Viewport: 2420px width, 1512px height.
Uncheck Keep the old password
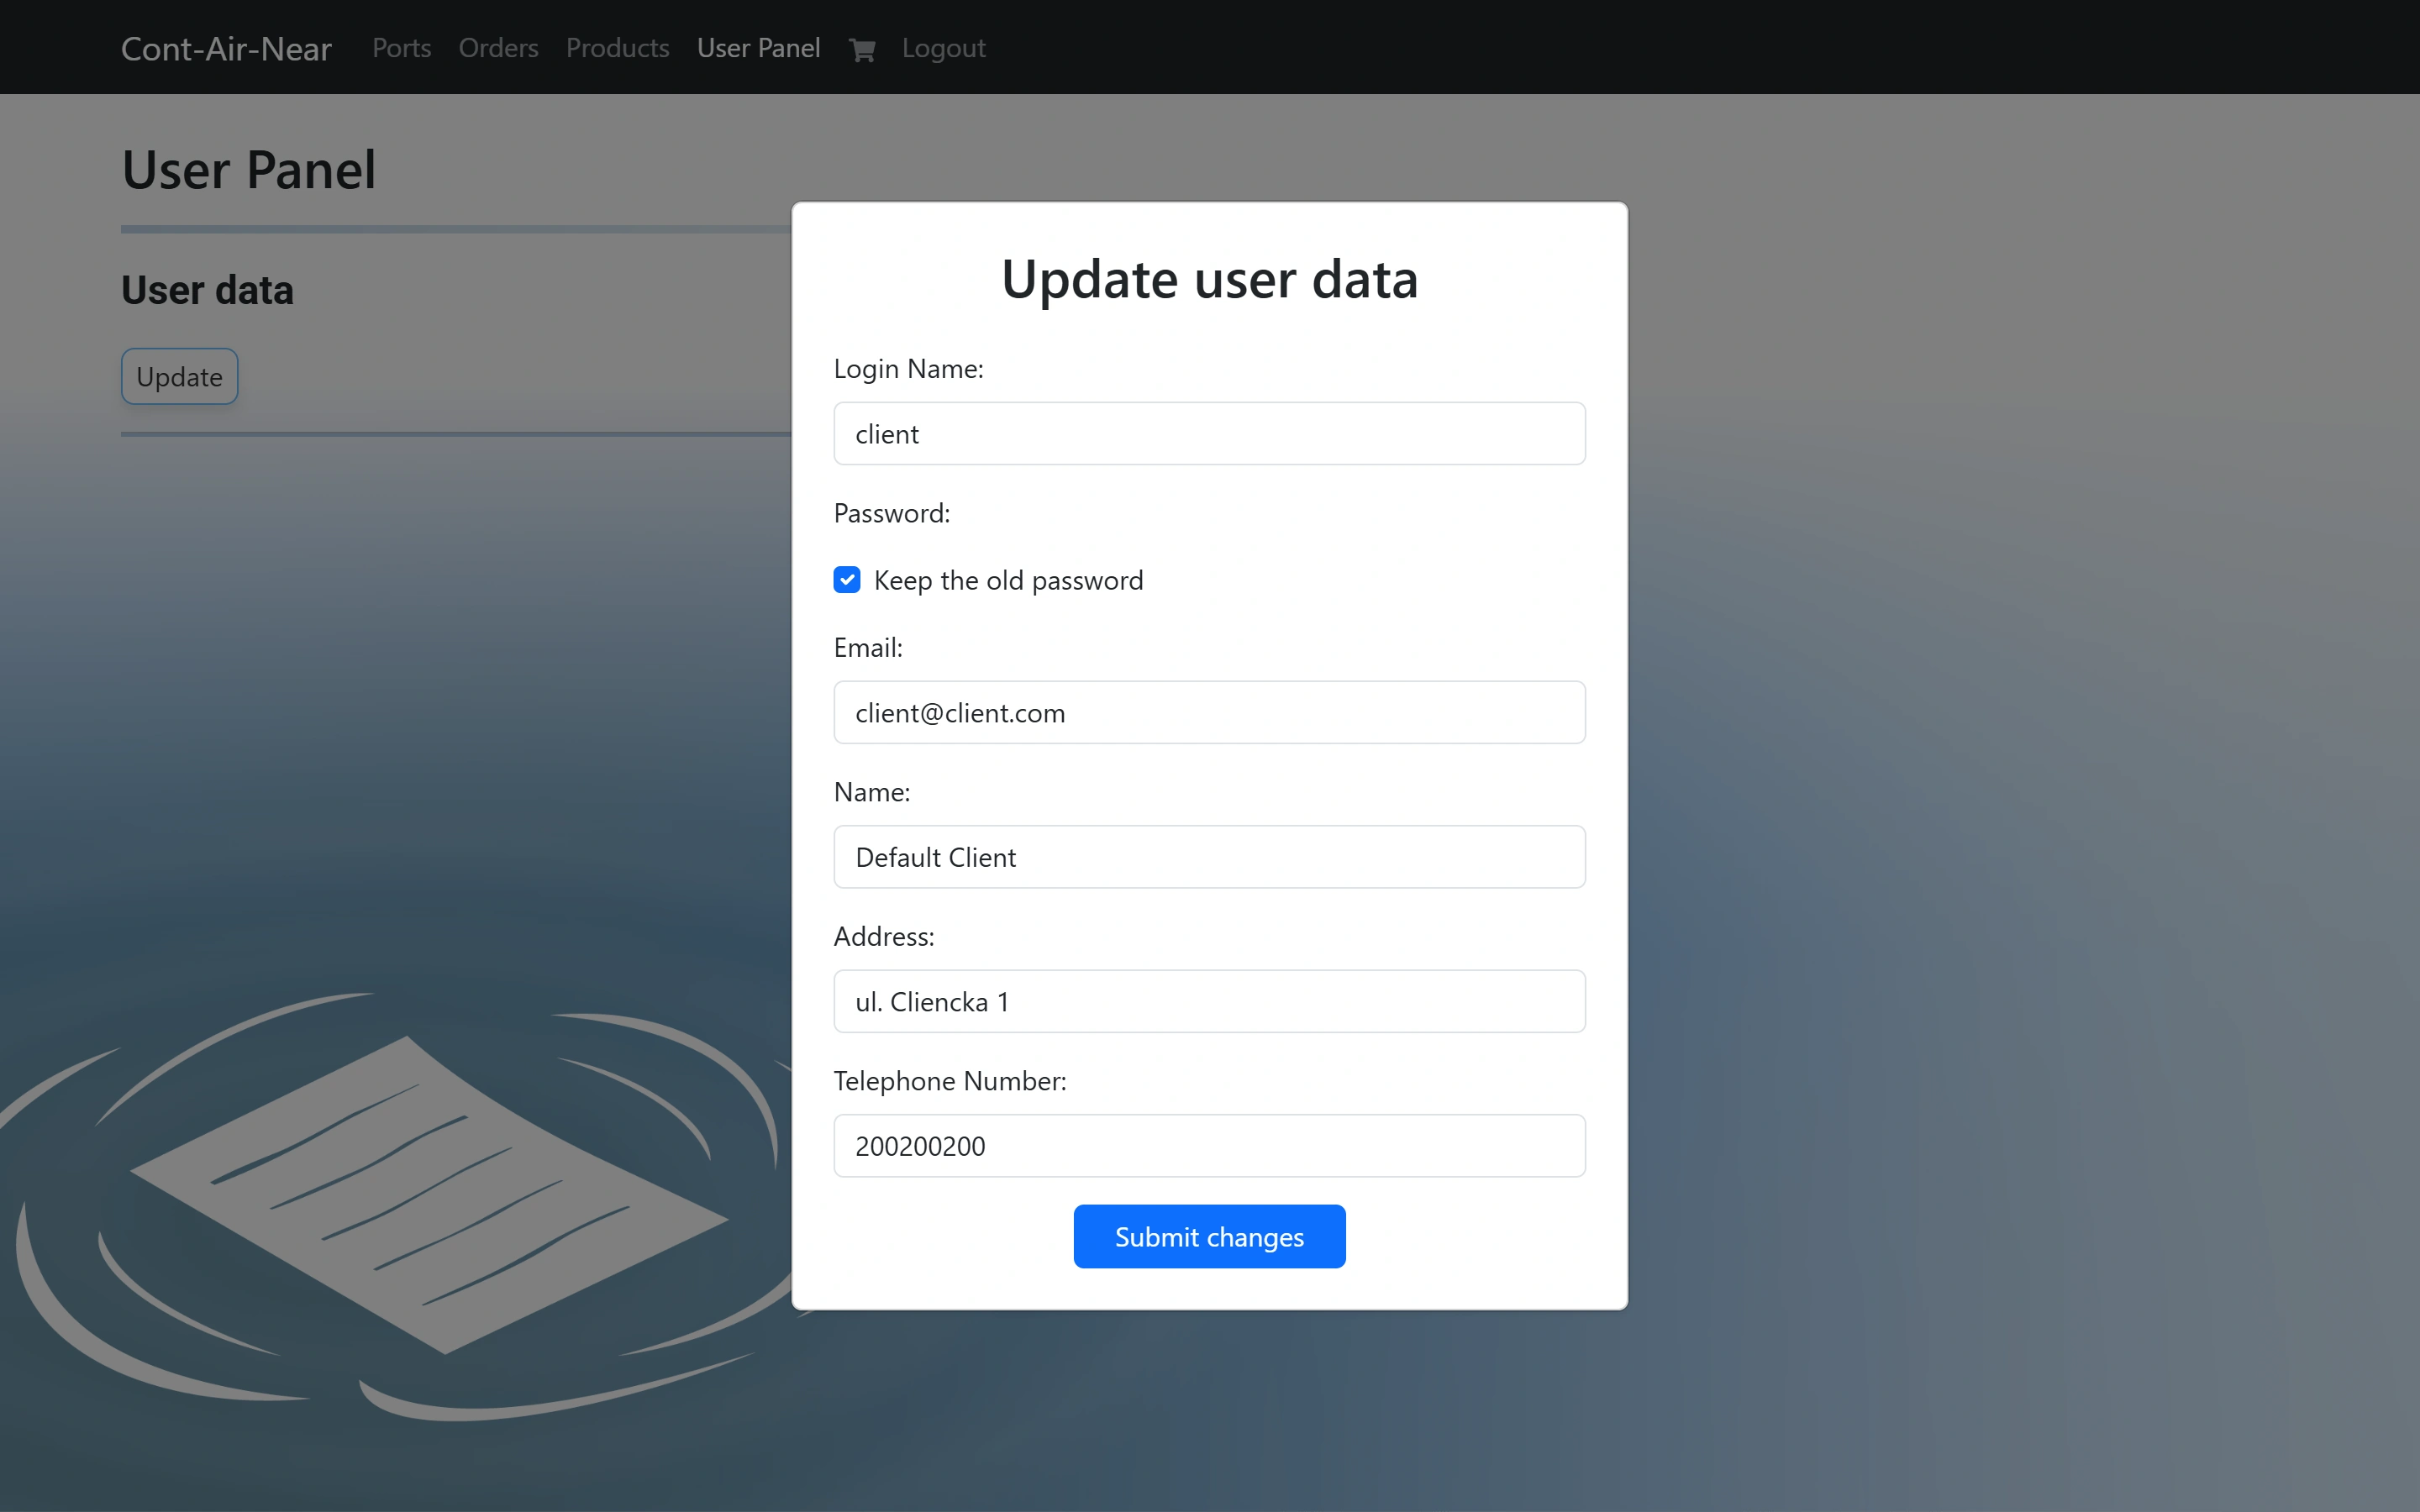[847, 580]
